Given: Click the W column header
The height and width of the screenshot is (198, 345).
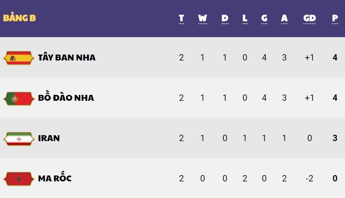Looking at the screenshot, I should point(202,18).
